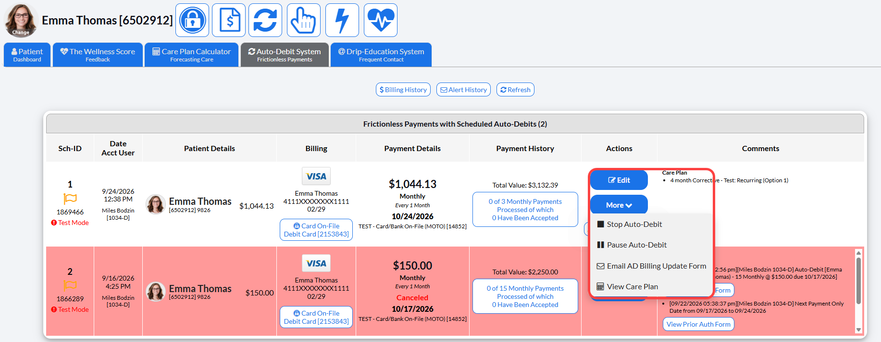Open the Care Plan Calculator tab

(191, 55)
